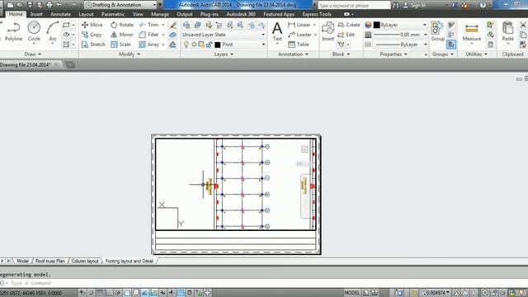
Task: Click the Group tool
Action: click(438, 31)
